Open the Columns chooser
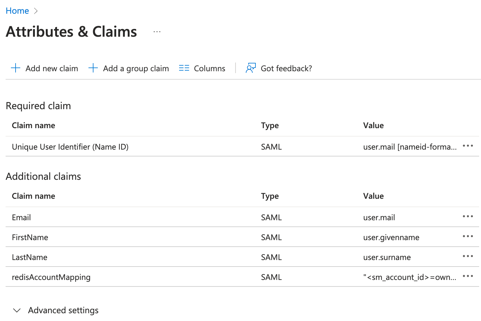This screenshot has width=481, height=321. (x=209, y=68)
